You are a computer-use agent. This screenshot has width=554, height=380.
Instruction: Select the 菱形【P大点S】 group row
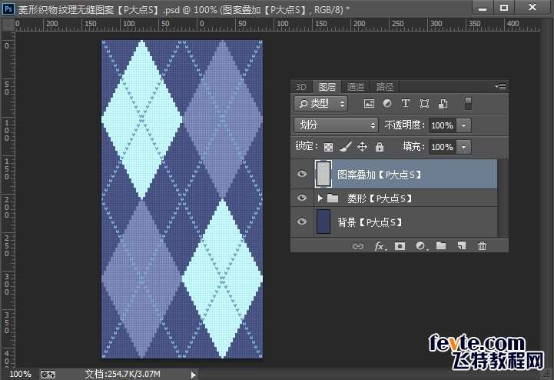click(394, 198)
